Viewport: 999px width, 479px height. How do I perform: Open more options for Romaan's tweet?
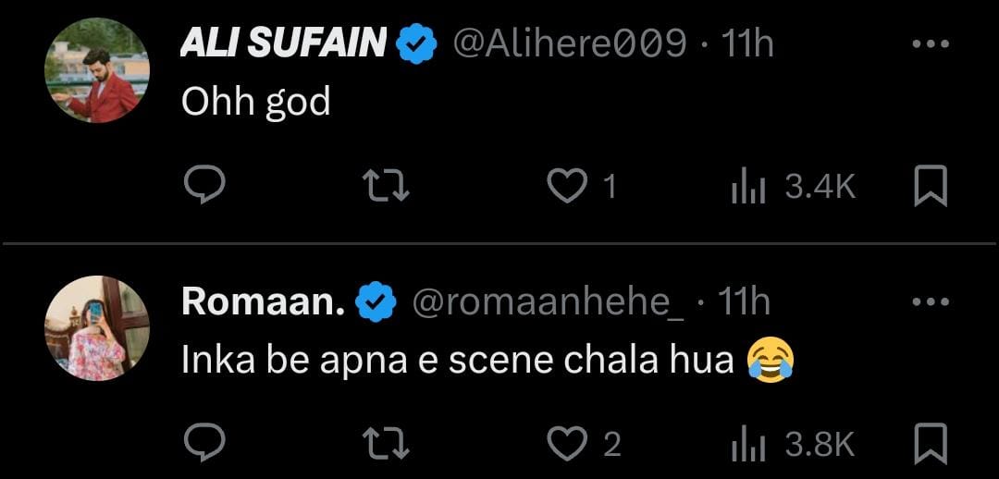[930, 301]
